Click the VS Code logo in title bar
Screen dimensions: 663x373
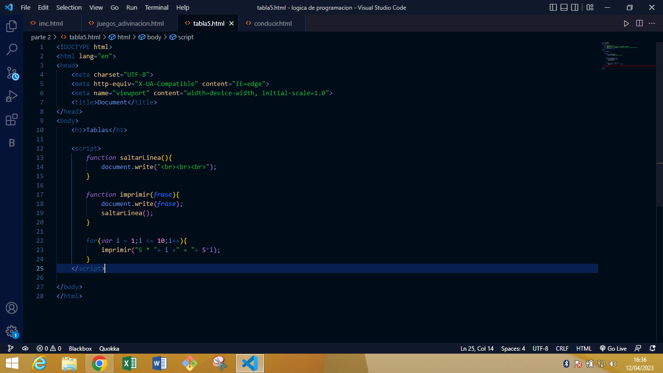[8, 7]
